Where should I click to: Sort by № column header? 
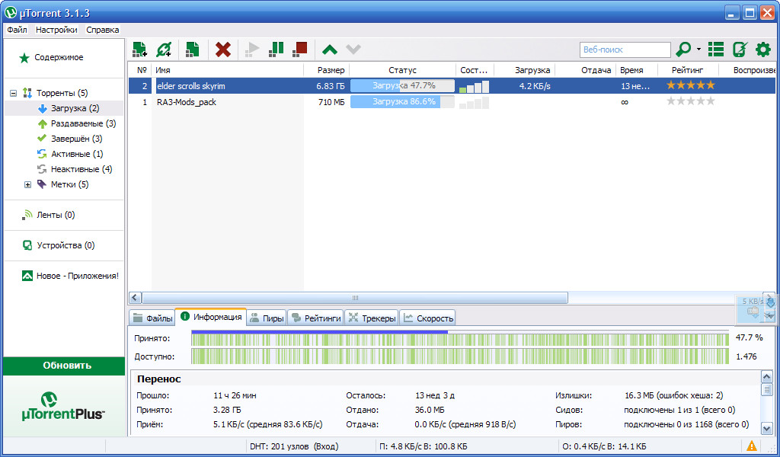click(x=140, y=70)
